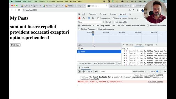Check Blocked Requests
The image size is (176, 99).
[79, 29]
